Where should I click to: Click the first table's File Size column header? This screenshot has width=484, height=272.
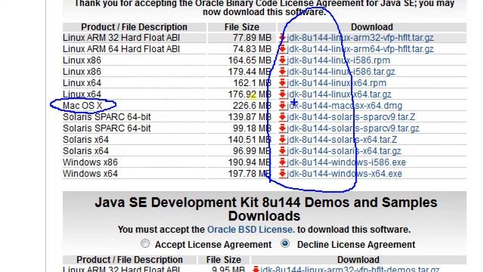point(242,27)
